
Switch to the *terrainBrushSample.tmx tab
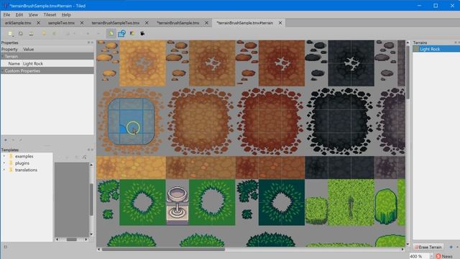178,23
